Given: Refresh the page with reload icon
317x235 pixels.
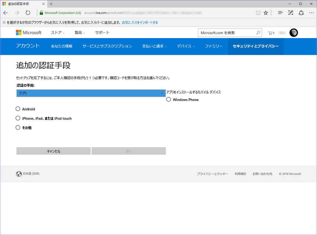Looking at the screenshot, I should pos(28,13).
